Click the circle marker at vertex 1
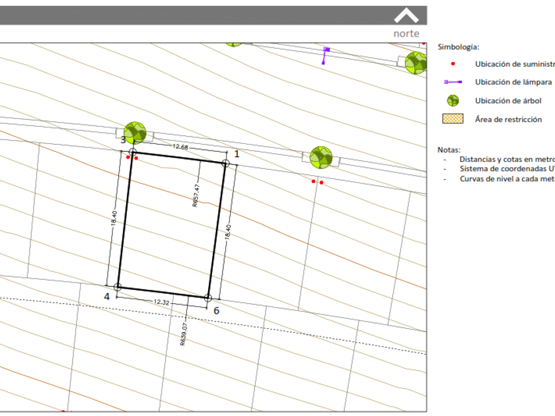Viewport: 555px width, 416px height. (x=225, y=163)
